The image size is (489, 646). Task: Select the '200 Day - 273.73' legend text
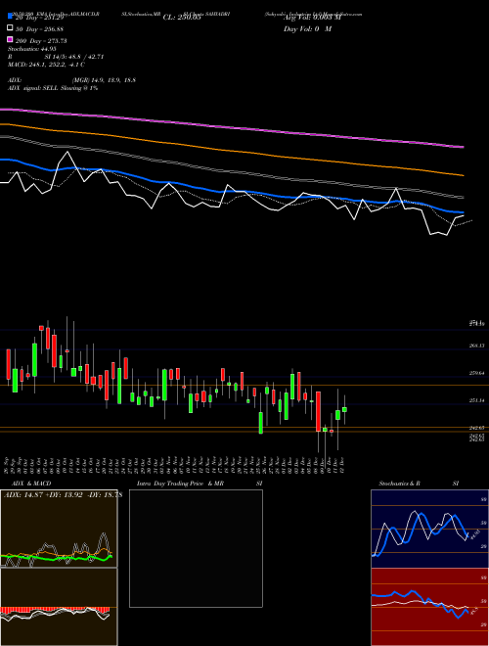click(x=41, y=41)
